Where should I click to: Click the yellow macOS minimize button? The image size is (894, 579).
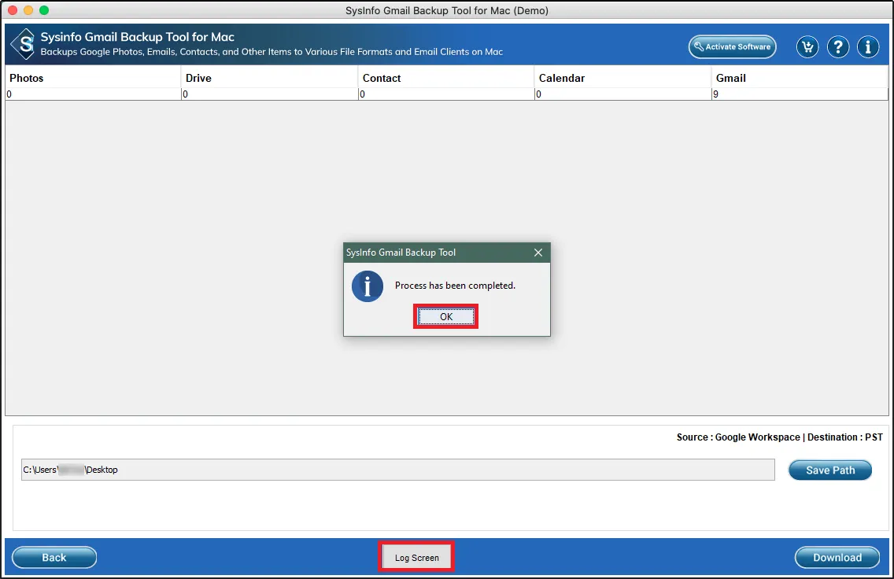(28, 10)
